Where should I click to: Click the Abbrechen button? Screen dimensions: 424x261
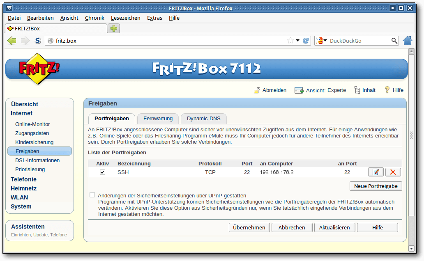292,227
